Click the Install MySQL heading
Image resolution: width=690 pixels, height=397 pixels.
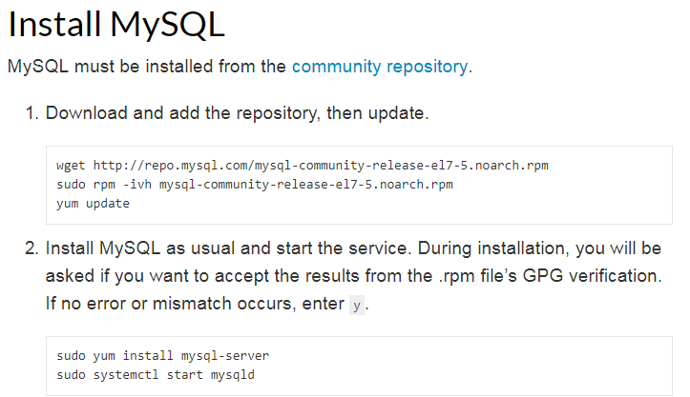116,25
